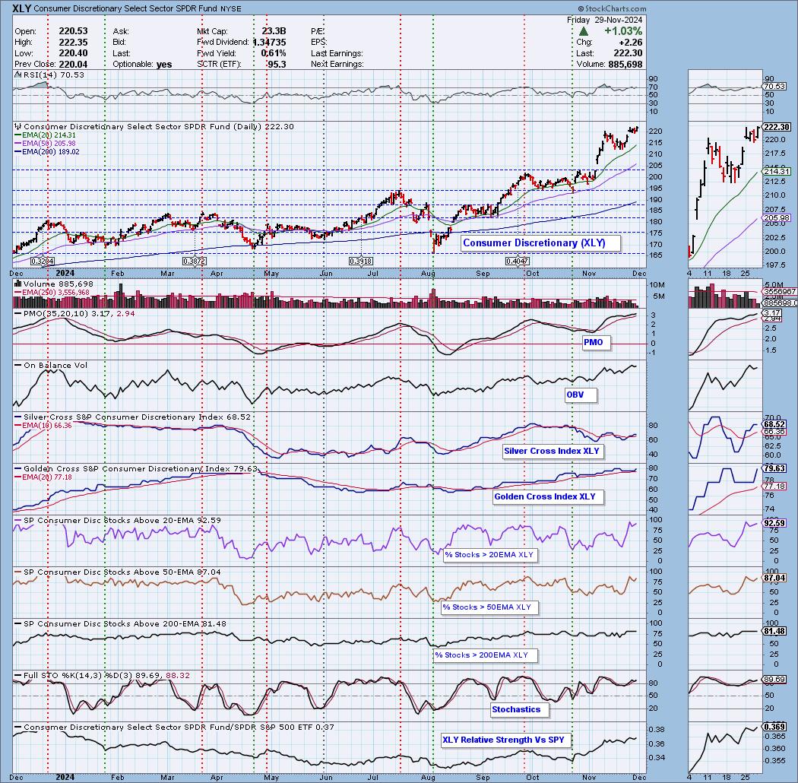Click the 0.3918 label on the price chart
Image resolution: width=798 pixels, height=783 pixels.
tap(361, 262)
